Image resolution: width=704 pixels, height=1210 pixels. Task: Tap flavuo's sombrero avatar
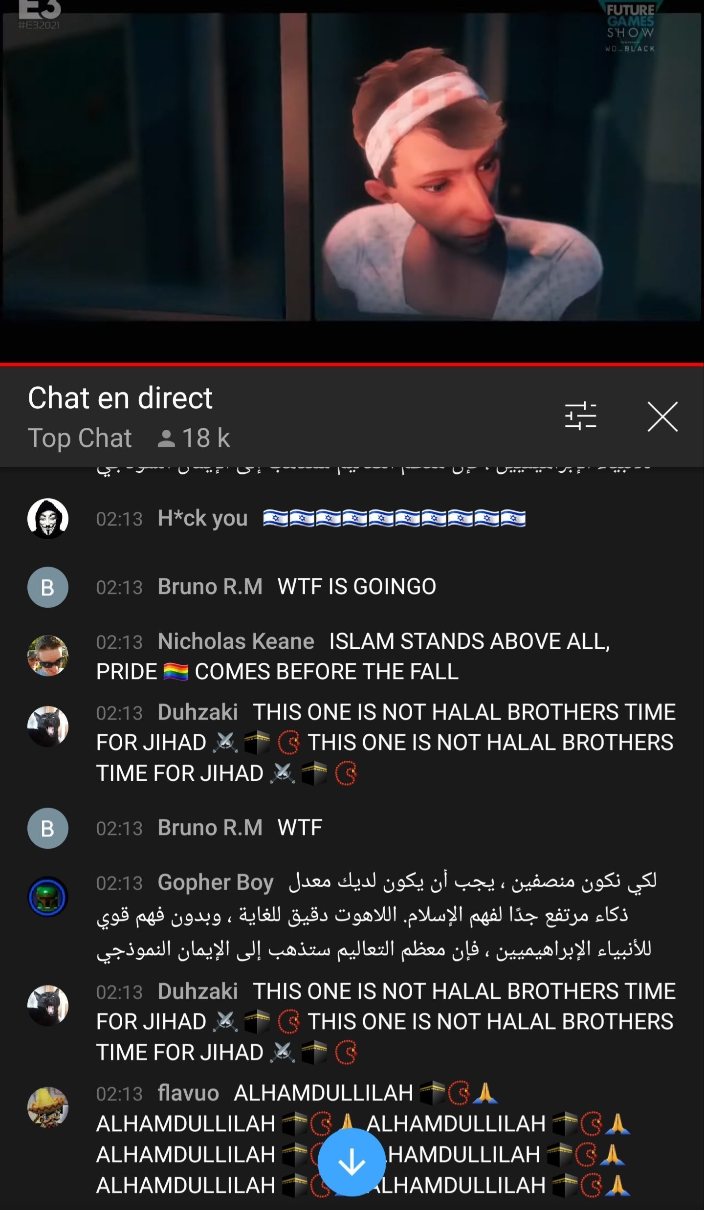click(x=48, y=1107)
